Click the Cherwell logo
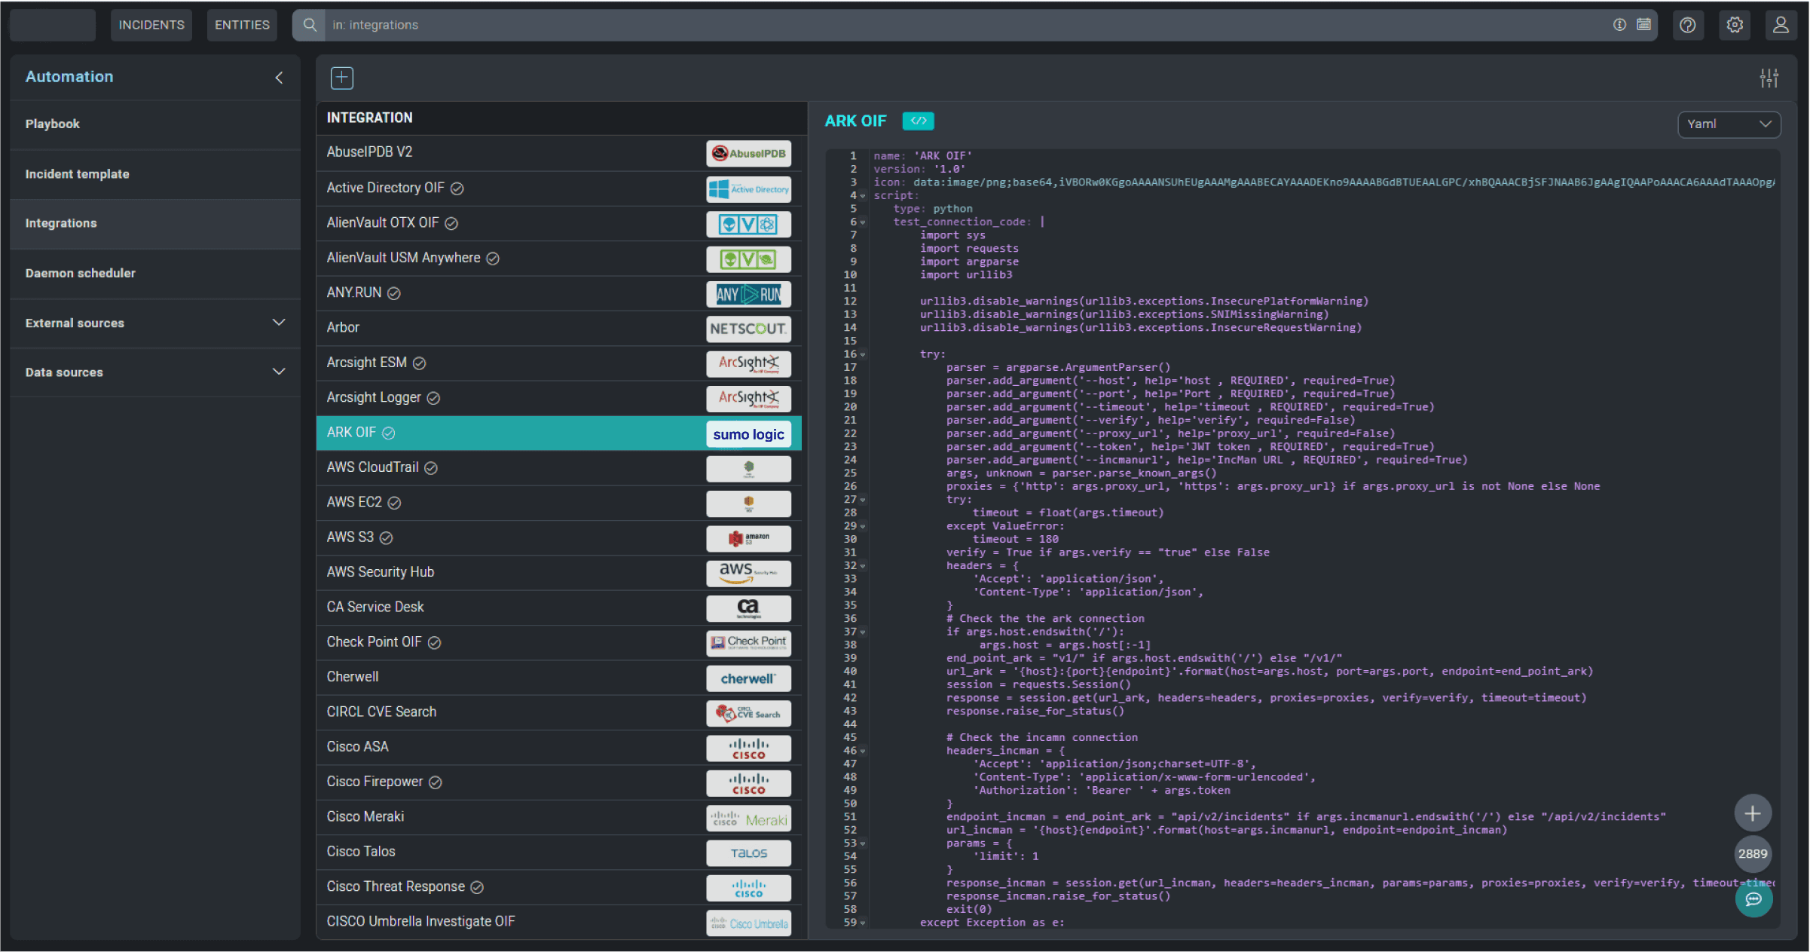 tap(749, 678)
